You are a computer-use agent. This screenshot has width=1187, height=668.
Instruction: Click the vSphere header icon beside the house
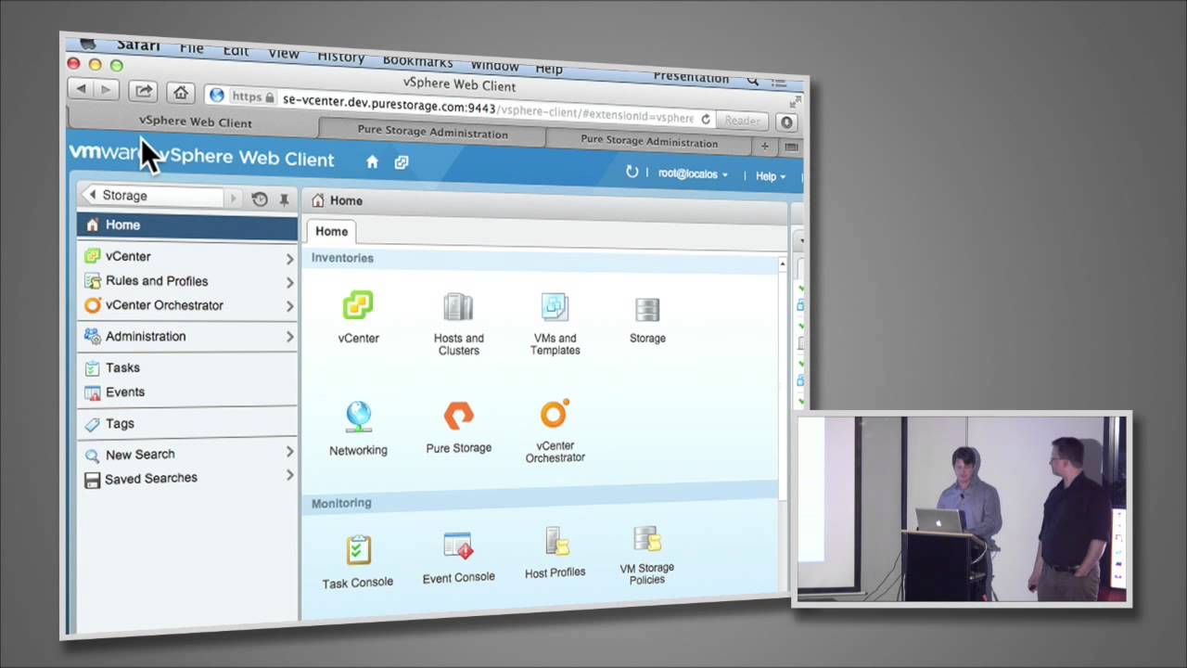point(402,162)
